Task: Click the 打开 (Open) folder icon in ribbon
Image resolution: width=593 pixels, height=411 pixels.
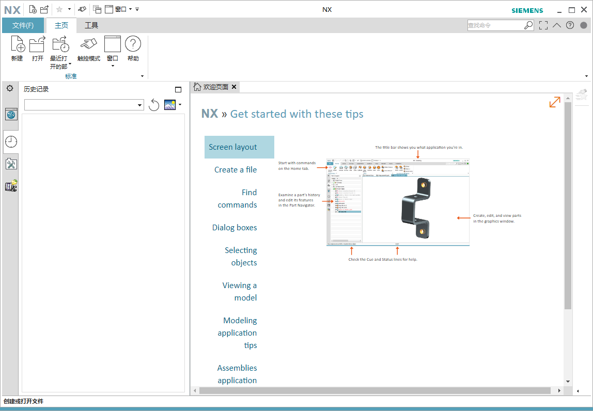Action: click(37, 45)
